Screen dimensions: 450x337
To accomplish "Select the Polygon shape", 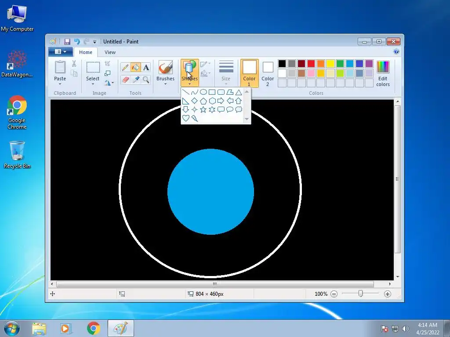I will click(229, 92).
